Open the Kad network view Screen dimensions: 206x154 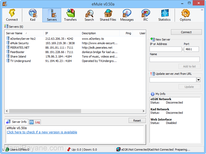[x=33, y=15]
